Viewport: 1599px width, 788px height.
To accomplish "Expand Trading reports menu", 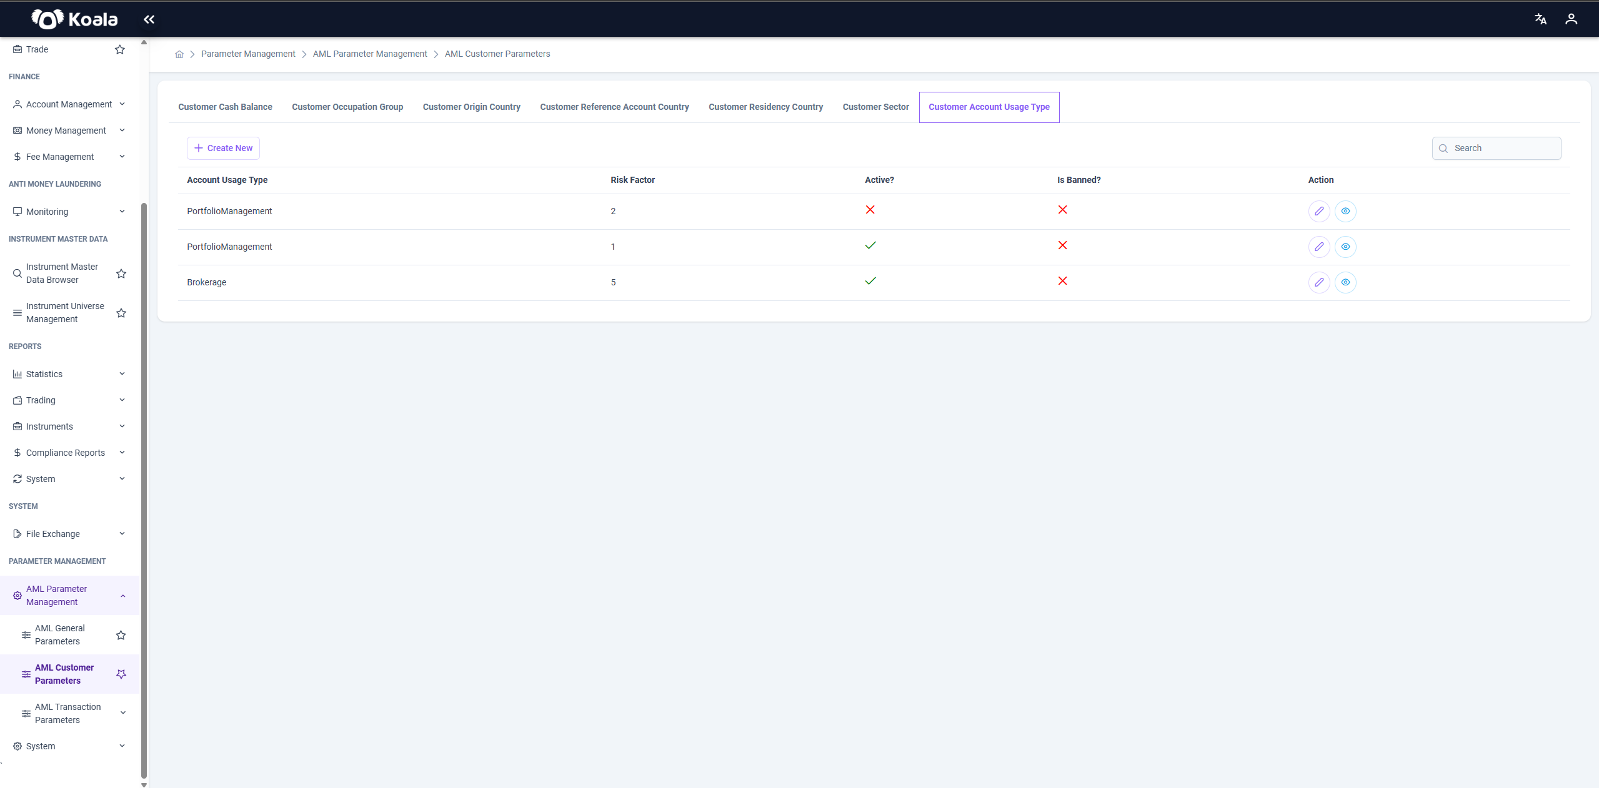I will pos(69,400).
